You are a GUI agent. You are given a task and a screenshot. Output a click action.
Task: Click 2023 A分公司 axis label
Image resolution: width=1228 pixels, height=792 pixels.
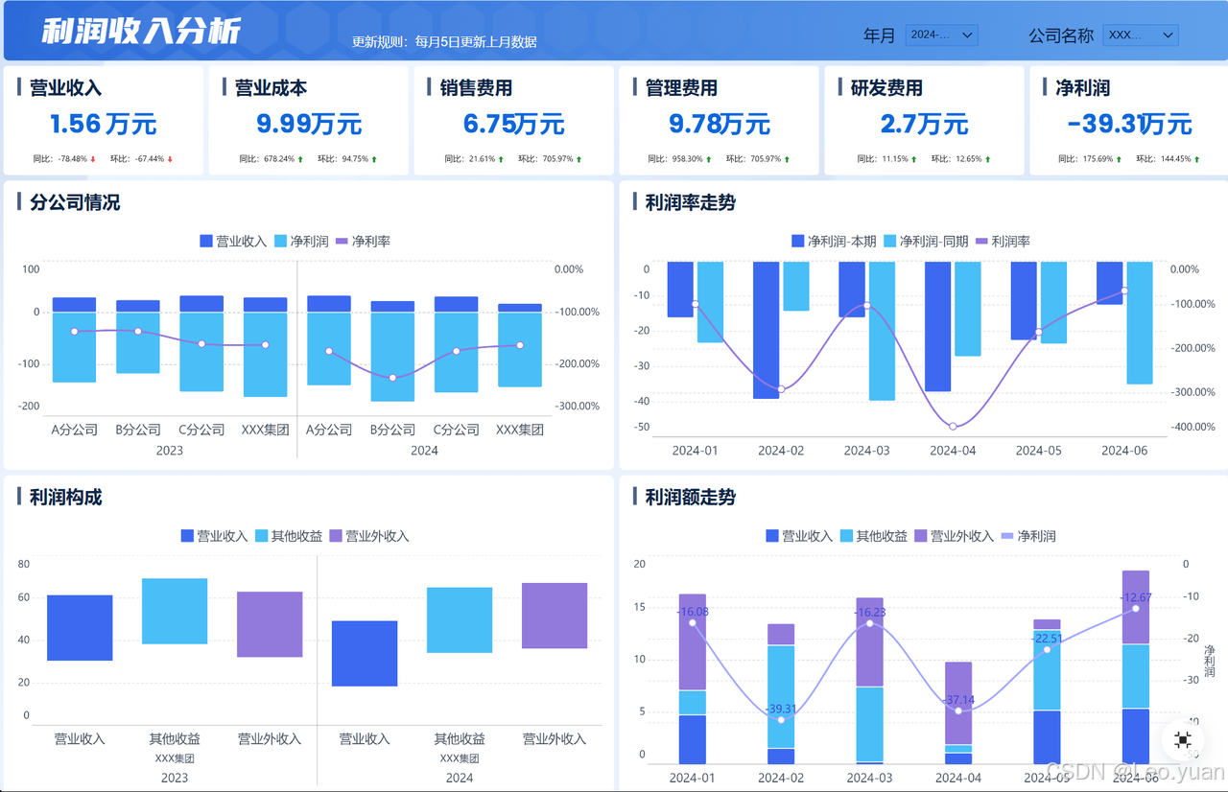point(75,430)
